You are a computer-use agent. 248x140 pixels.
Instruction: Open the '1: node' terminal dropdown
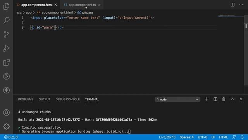coord(177,100)
